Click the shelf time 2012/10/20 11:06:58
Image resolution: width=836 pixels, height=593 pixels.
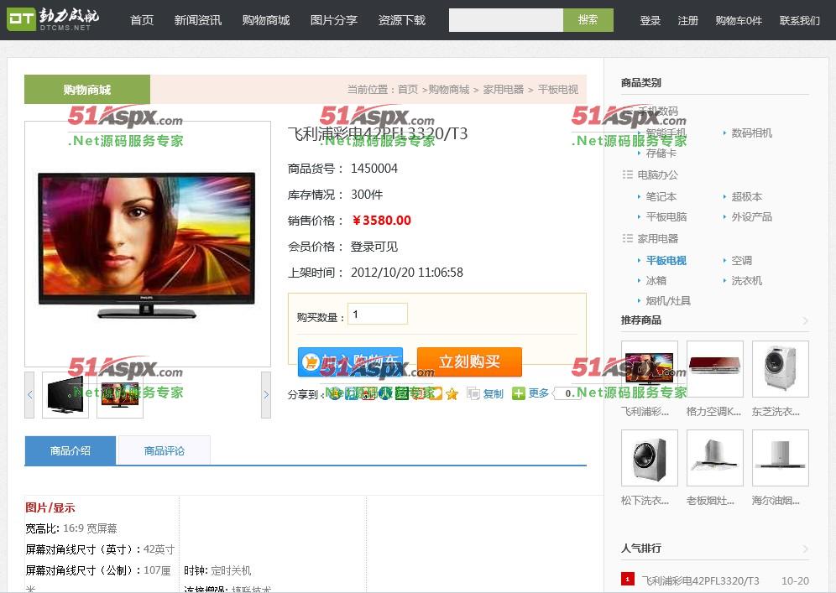pyautogui.click(x=407, y=273)
